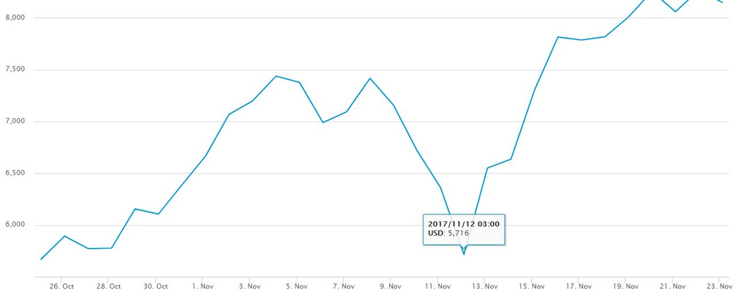Click the 28. Oct date label
The width and height of the screenshot is (738, 296).
[108, 286]
